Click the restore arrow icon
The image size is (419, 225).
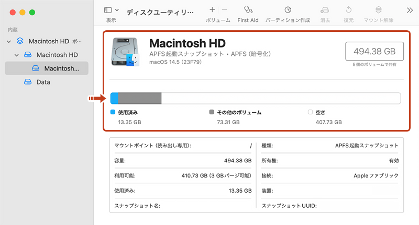(348, 10)
